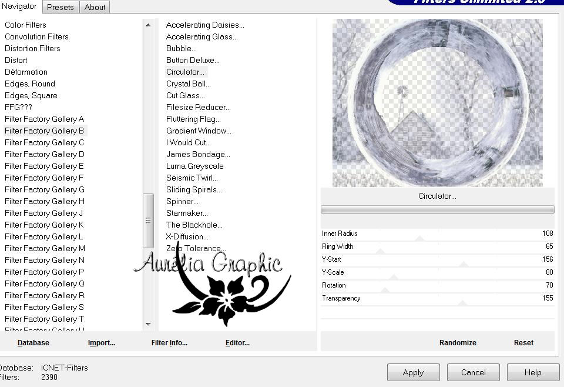The width and height of the screenshot is (564, 387).
Task: Open the Database button
Action: point(33,342)
